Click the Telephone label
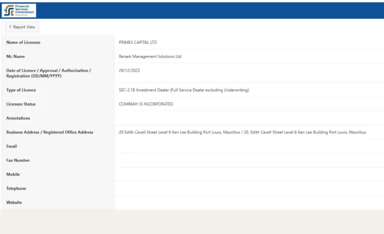The width and height of the screenshot is (384, 234). [x=16, y=189]
